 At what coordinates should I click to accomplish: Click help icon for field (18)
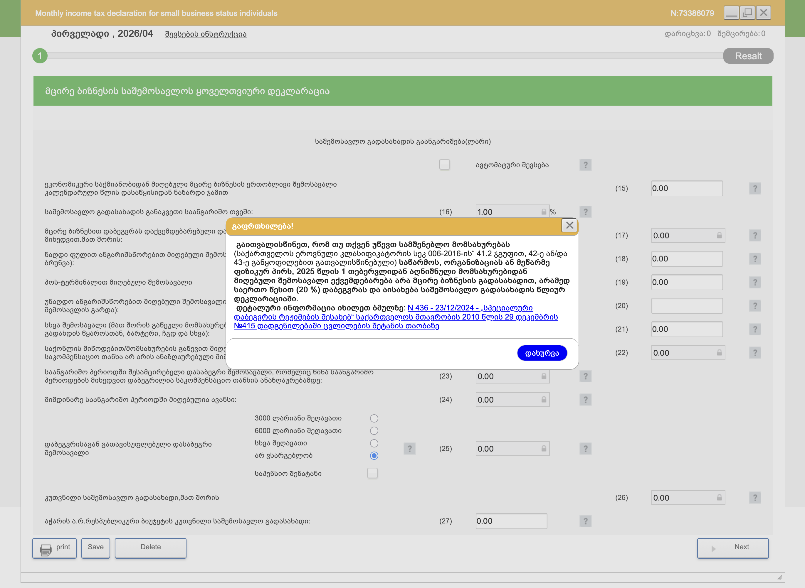click(x=755, y=259)
